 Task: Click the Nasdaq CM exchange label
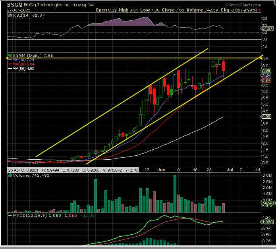click(x=83, y=5)
